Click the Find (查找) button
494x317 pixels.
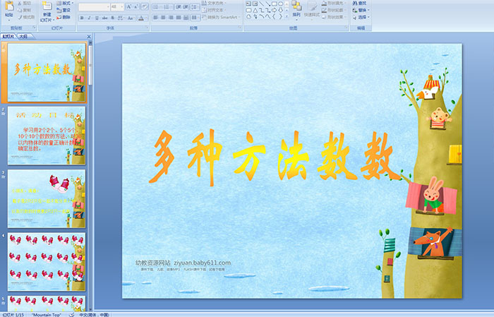tap(359, 3)
